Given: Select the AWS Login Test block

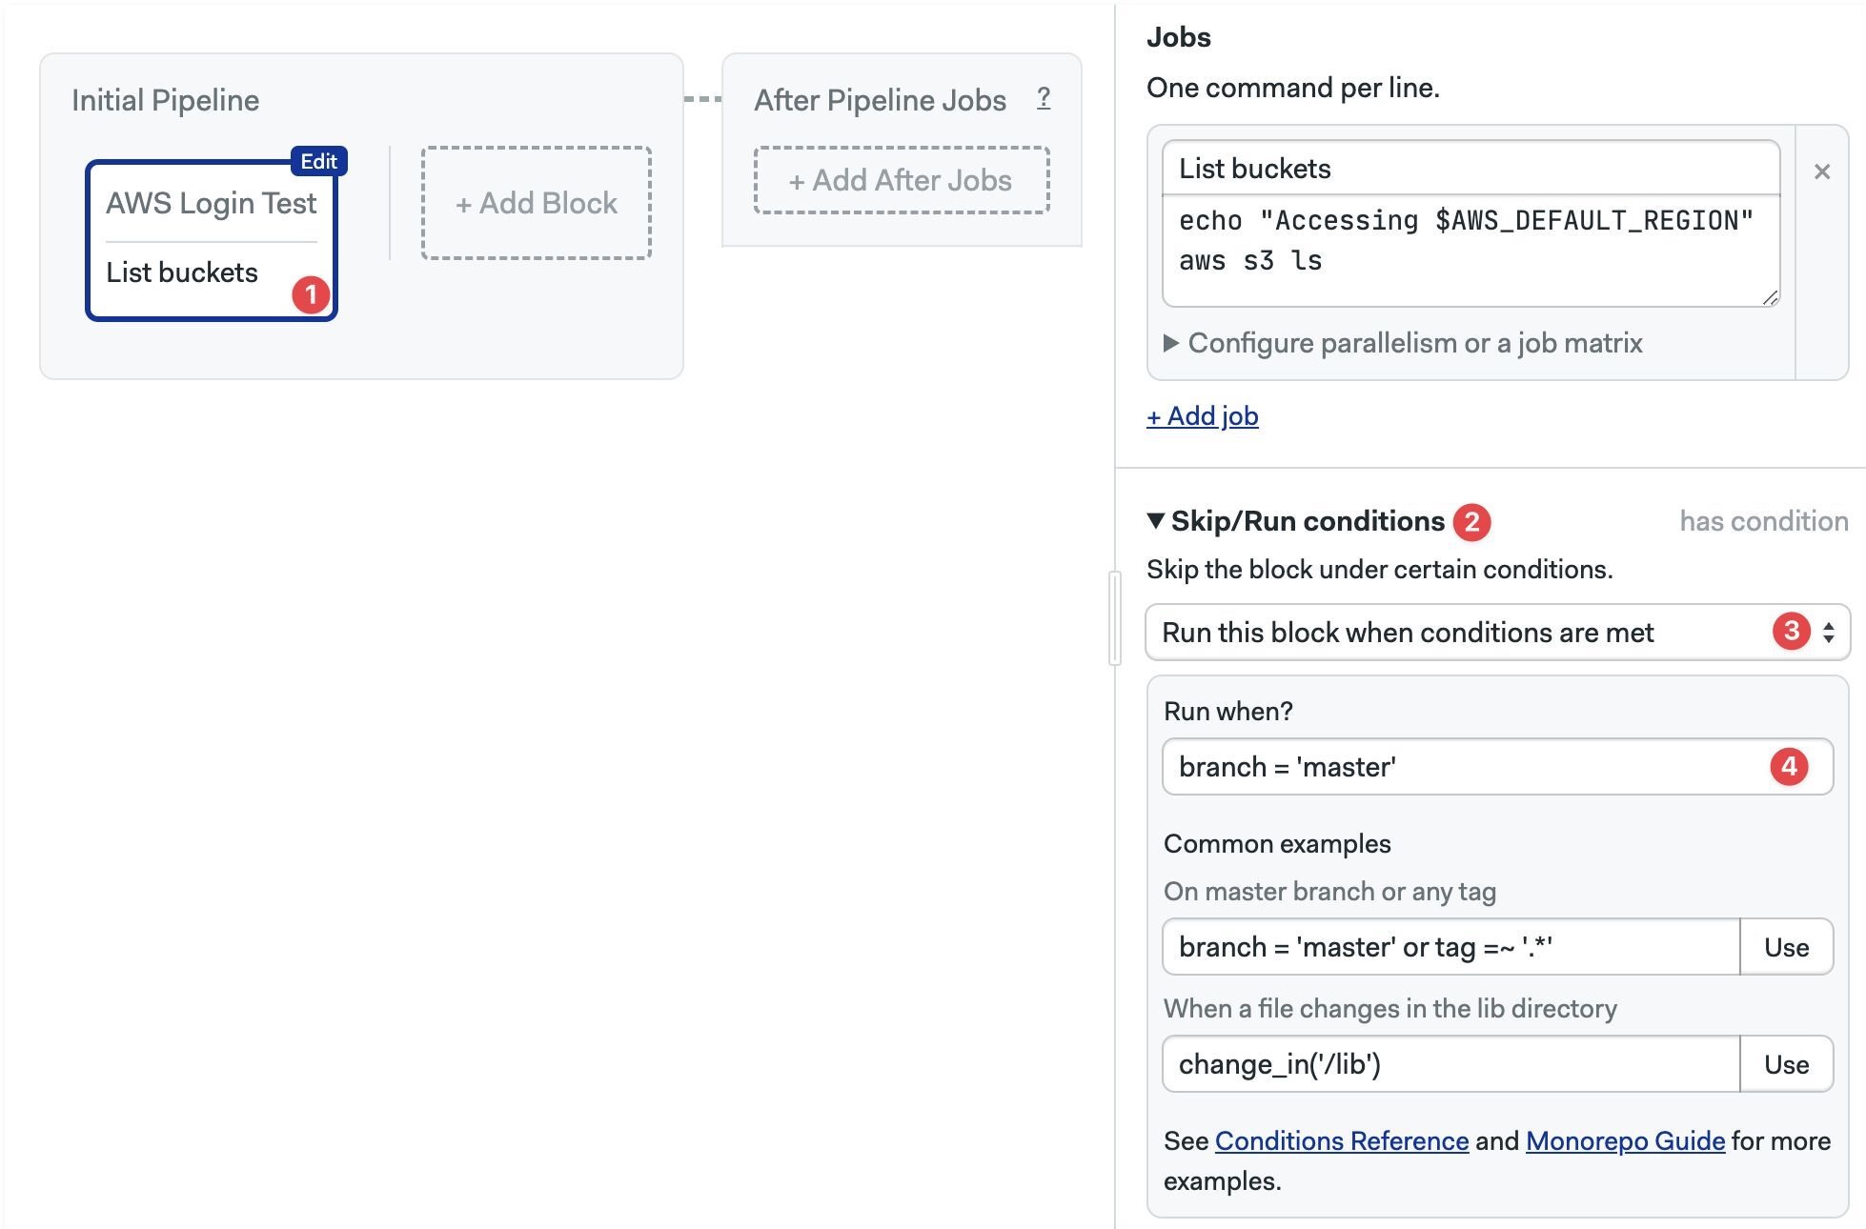Looking at the screenshot, I should coord(211,204).
